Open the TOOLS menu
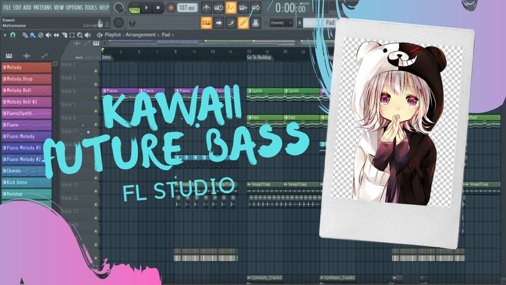This screenshot has width=506, height=285. [91, 8]
